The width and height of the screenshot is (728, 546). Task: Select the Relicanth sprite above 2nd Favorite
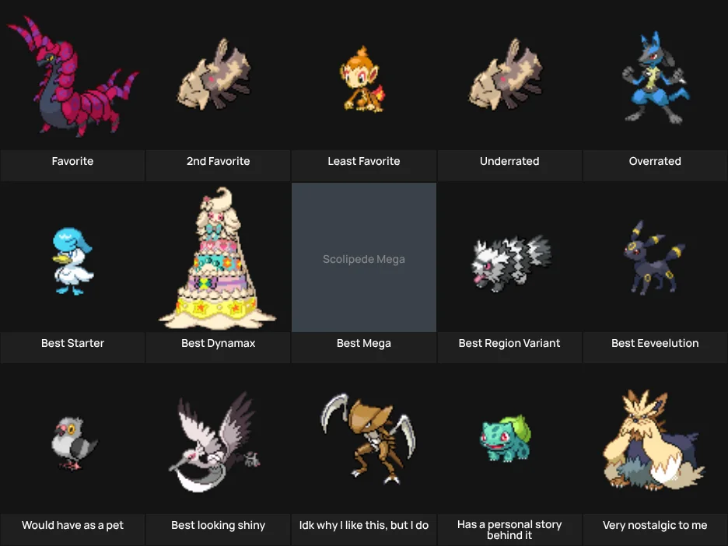(215, 75)
